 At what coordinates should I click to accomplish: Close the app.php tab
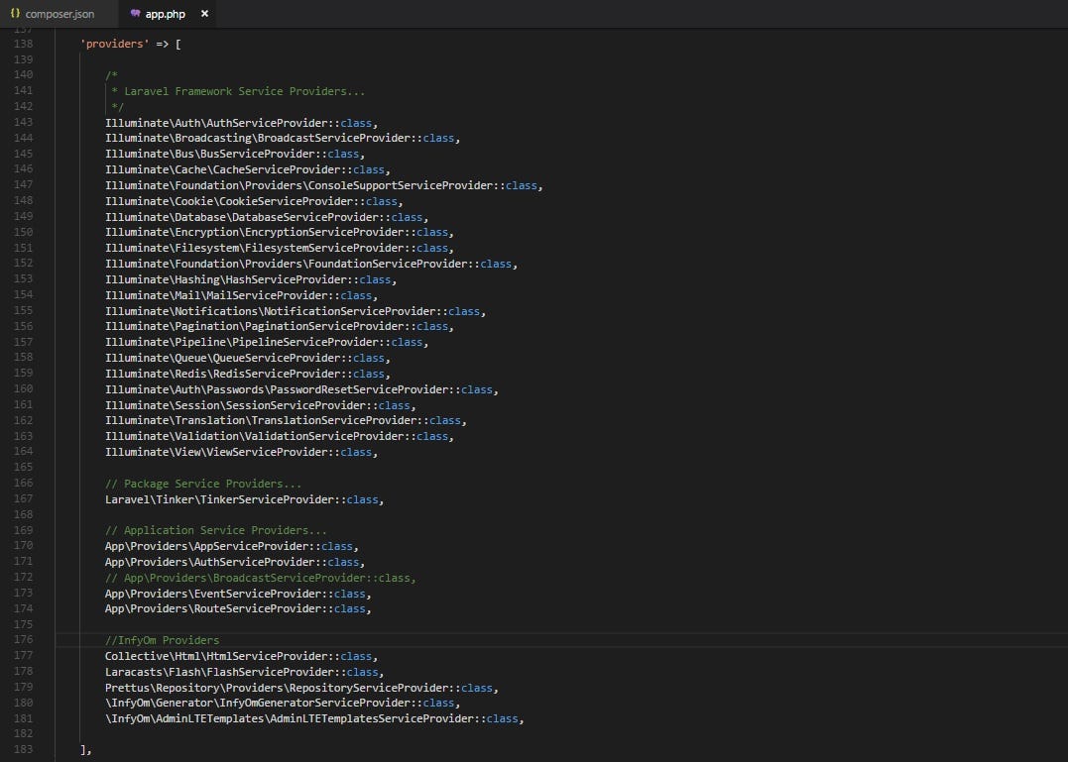204,14
